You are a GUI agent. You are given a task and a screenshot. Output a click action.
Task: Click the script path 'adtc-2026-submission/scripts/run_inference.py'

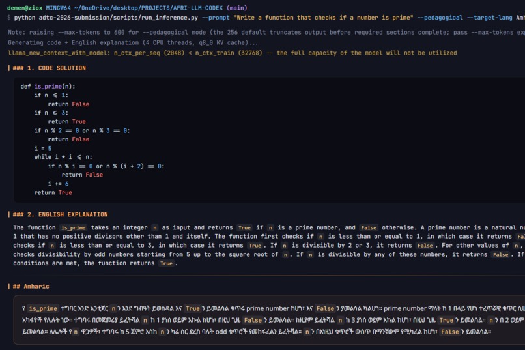point(118,18)
